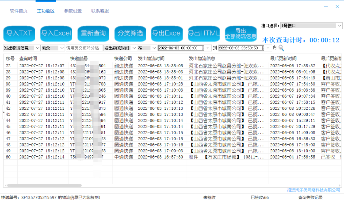The image size is (344, 201).
Task: Open the 参数设置 tab
Action: [x=73, y=11]
